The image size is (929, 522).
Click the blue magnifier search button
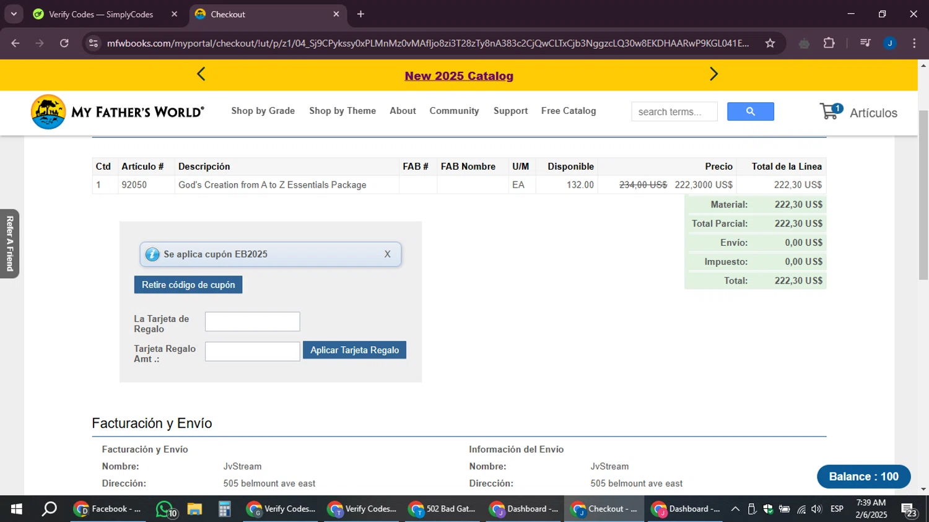pyautogui.click(x=751, y=111)
